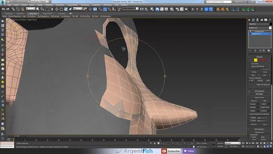Restrict to Y axis constraint
273x154 pixels.
click(x=197, y=9)
